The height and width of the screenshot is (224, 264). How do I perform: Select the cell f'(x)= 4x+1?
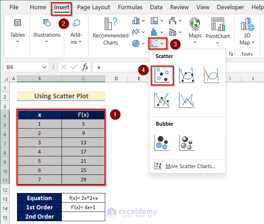[x=83, y=207]
